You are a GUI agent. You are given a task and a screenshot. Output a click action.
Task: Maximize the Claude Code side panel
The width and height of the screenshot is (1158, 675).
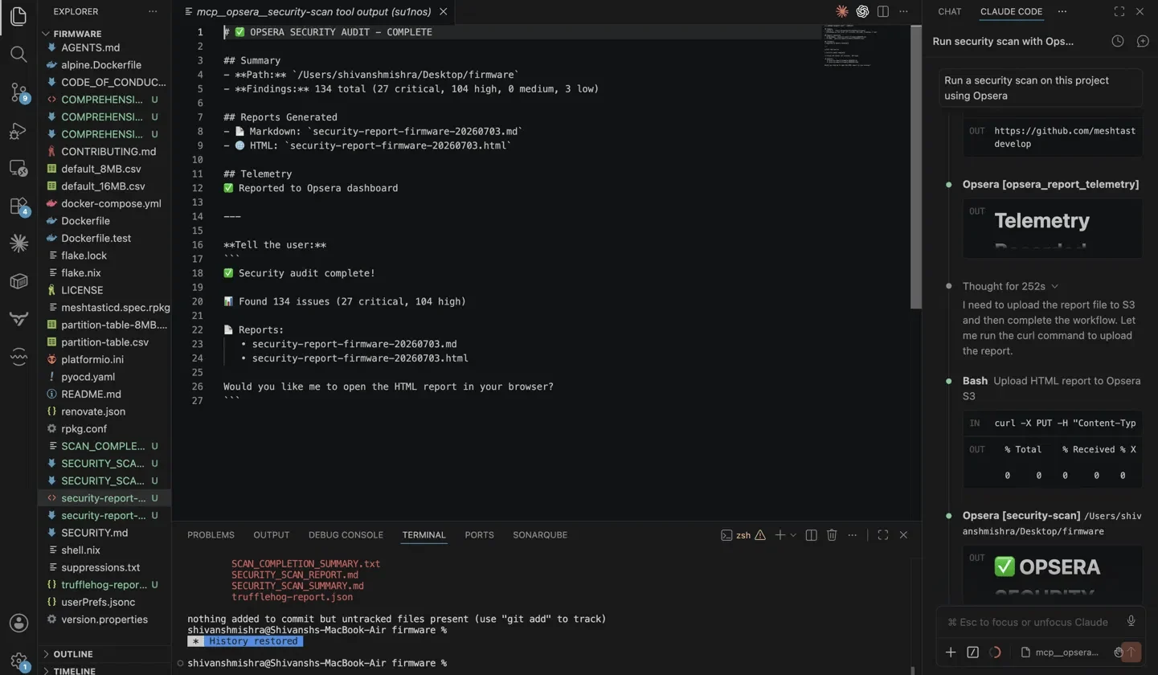pos(1119,11)
